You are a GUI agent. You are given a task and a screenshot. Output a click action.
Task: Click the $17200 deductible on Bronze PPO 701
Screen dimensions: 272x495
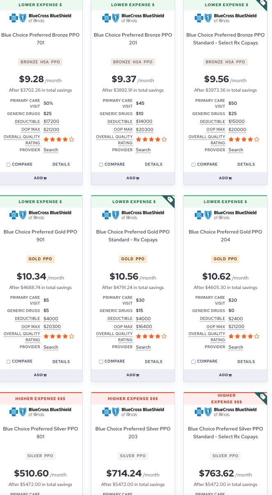click(51, 122)
